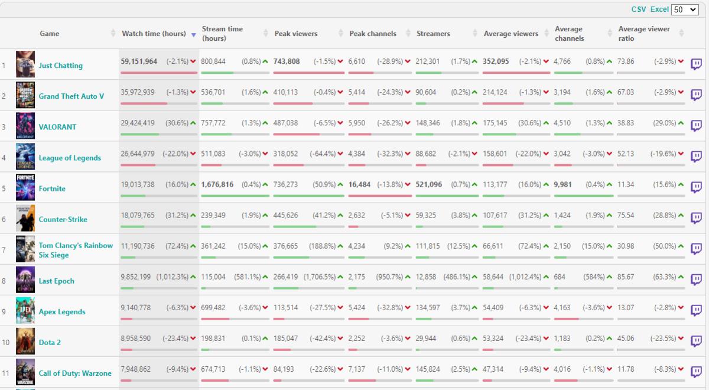Click the Apex Legends game cover image
The width and height of the screenshot is (709, 390).
[x=25, y=311]
